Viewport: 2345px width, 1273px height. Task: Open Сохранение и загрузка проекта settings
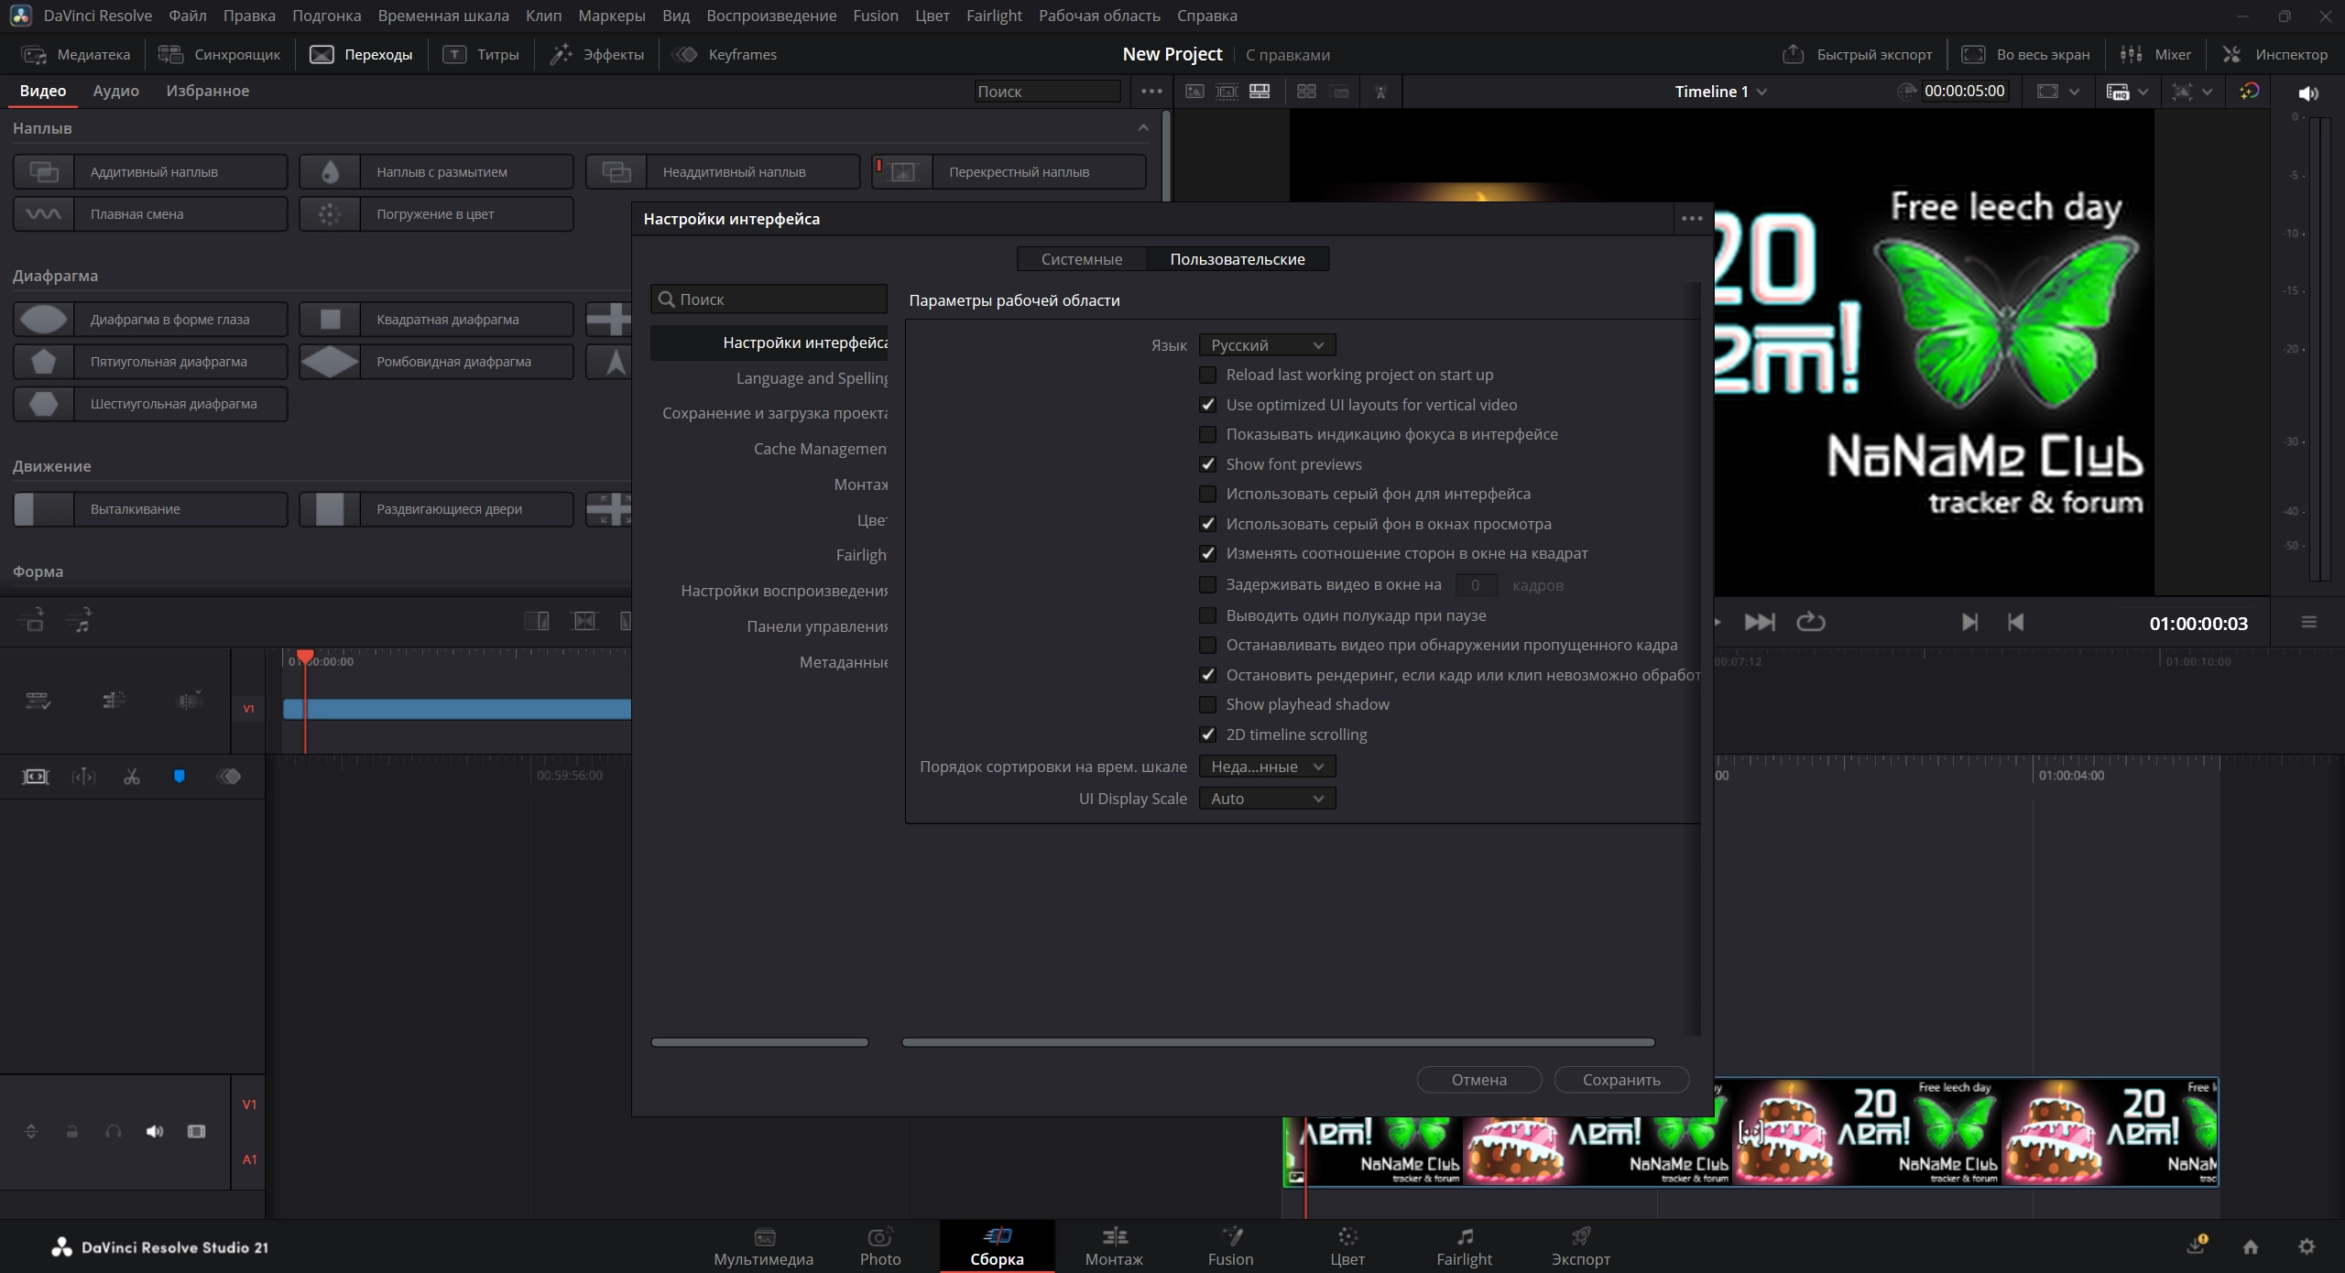click(769, 413)
